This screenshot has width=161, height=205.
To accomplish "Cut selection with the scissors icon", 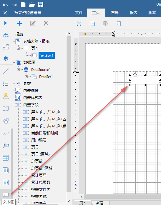I will pos(79,24).
